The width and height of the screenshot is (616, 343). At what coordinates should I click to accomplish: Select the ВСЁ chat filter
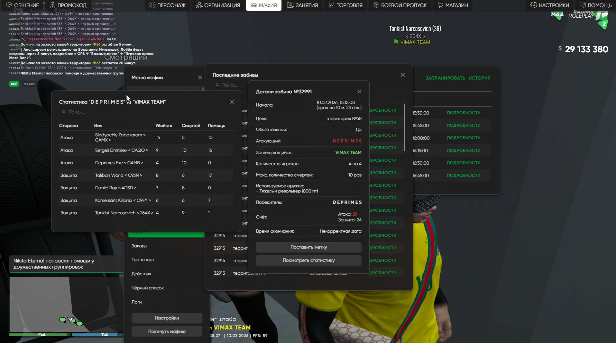tap(14, 84)
